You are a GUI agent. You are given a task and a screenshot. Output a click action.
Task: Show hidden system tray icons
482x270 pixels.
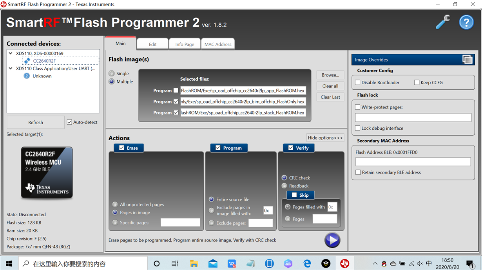375,264
